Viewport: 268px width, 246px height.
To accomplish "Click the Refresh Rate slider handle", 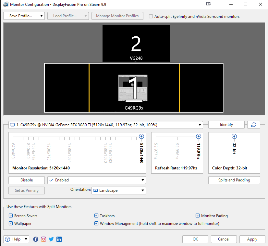I will (199, 136).
